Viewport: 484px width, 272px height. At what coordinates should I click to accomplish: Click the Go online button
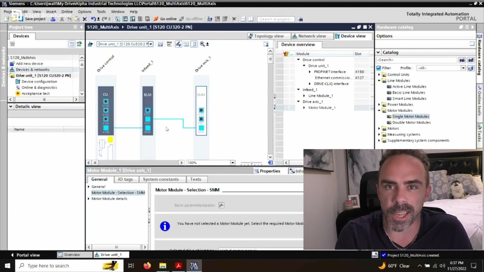[x=165, y=19]
